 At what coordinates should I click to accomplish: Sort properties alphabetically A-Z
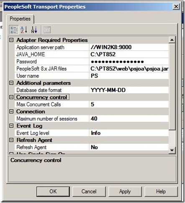click(24, 30)
